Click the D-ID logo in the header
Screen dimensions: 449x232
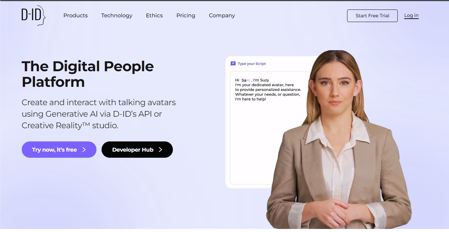pos(33,16)
